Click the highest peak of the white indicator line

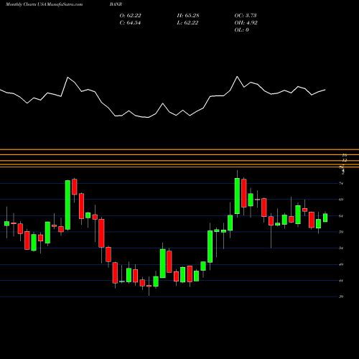237,77
